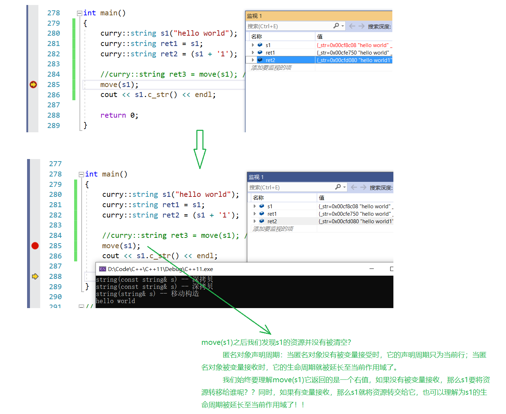506x414 pixels.
Task: Click 监视 1 title tab of lower watch window
Action: pyautogui.click(x=256, y=177)
